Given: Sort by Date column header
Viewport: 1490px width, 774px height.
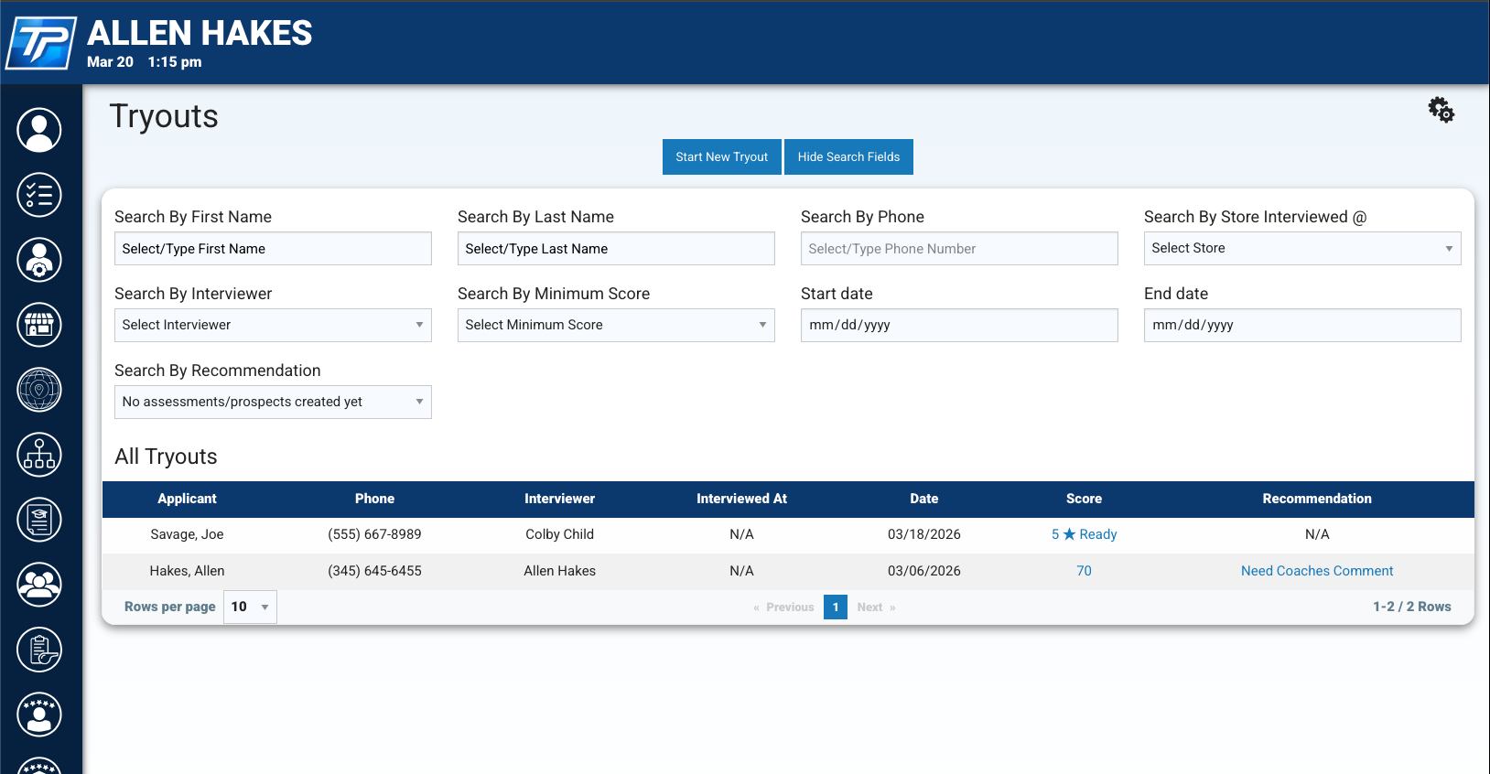Looking at the screenshot, I should (923, 499).
